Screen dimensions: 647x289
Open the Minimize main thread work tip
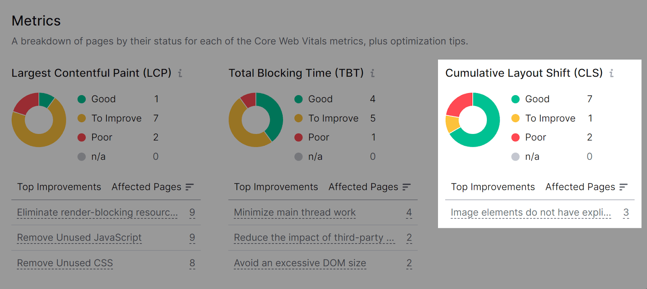pos(294,212)
